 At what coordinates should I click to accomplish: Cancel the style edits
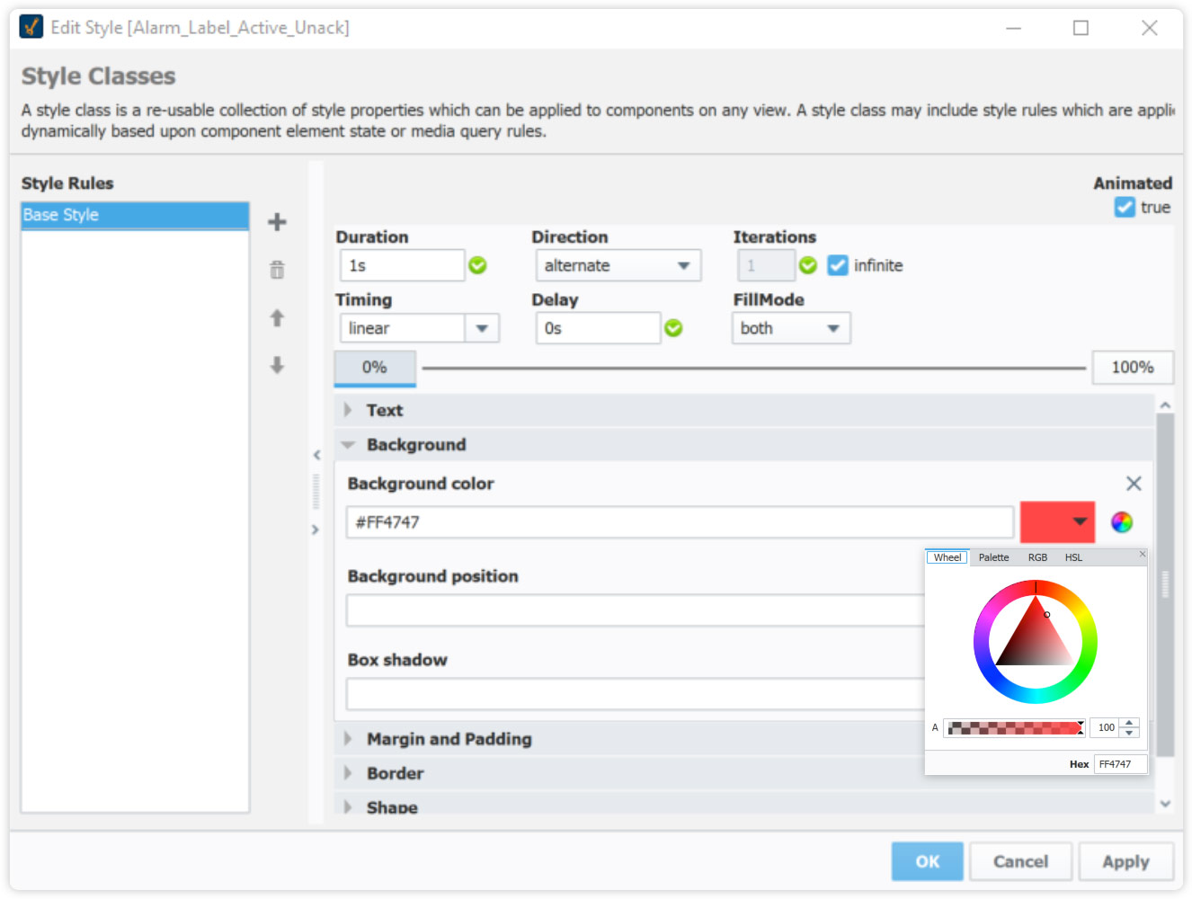tap(1020, 860)
